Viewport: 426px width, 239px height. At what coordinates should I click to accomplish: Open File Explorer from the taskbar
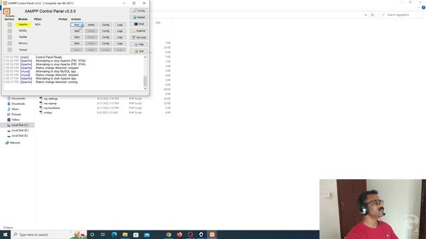125,234
